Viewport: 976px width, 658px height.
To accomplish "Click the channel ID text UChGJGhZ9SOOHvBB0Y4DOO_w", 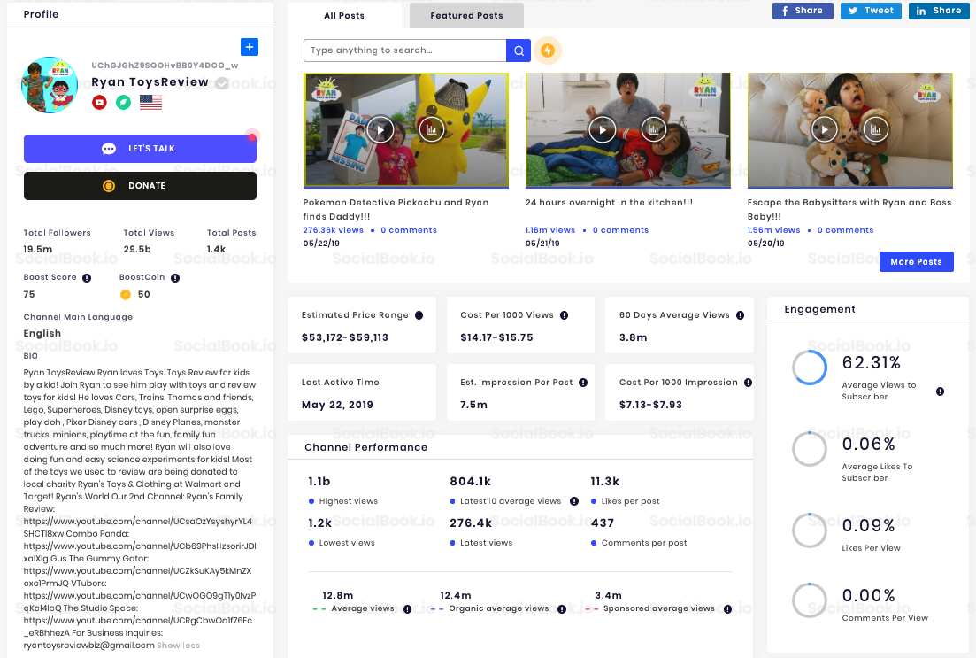I will (x=165, y=66).
